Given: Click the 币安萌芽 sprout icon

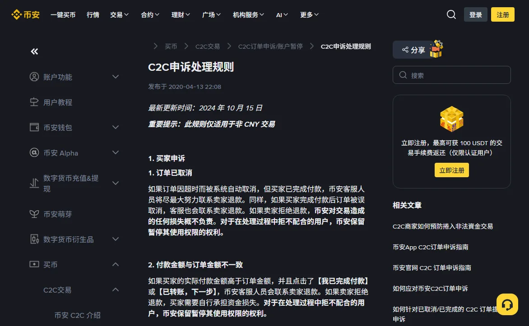Looking at the screenshot, I should click(x=34, y=214).
